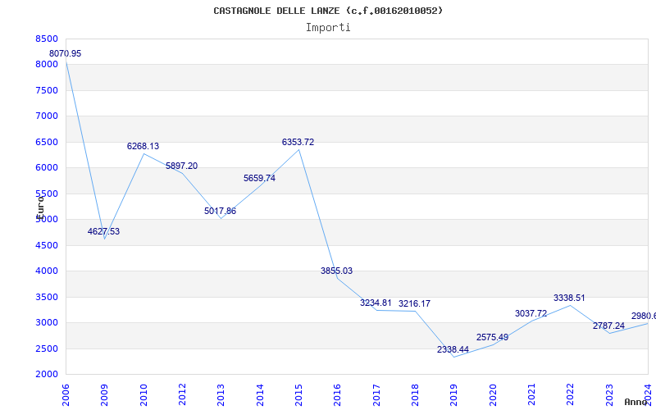Click the 2023 x-axis label
The image size is (656, 410).
pyautogui.click(x=609, y=395)
